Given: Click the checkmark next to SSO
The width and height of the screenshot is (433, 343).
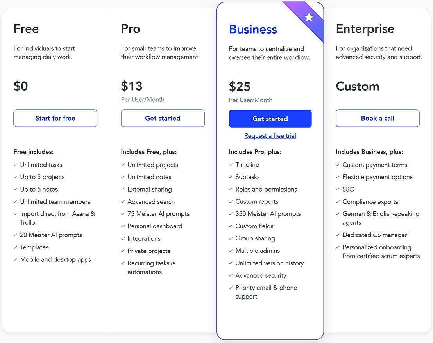Looking at the screenshot, I should coord(338,189).
